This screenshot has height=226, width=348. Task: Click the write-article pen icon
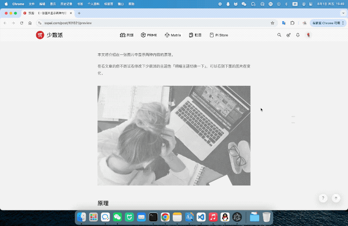click(x=288, y=35)
